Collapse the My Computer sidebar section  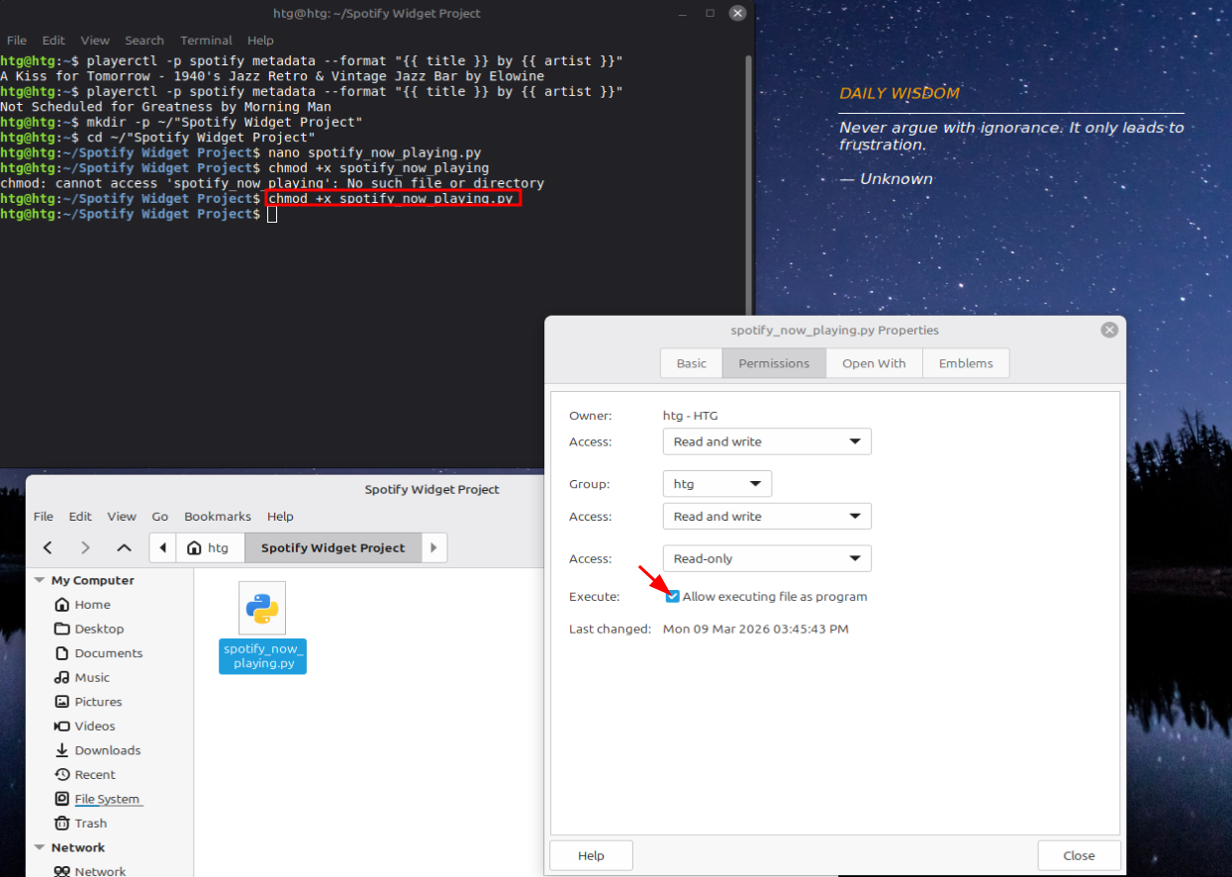40,581
